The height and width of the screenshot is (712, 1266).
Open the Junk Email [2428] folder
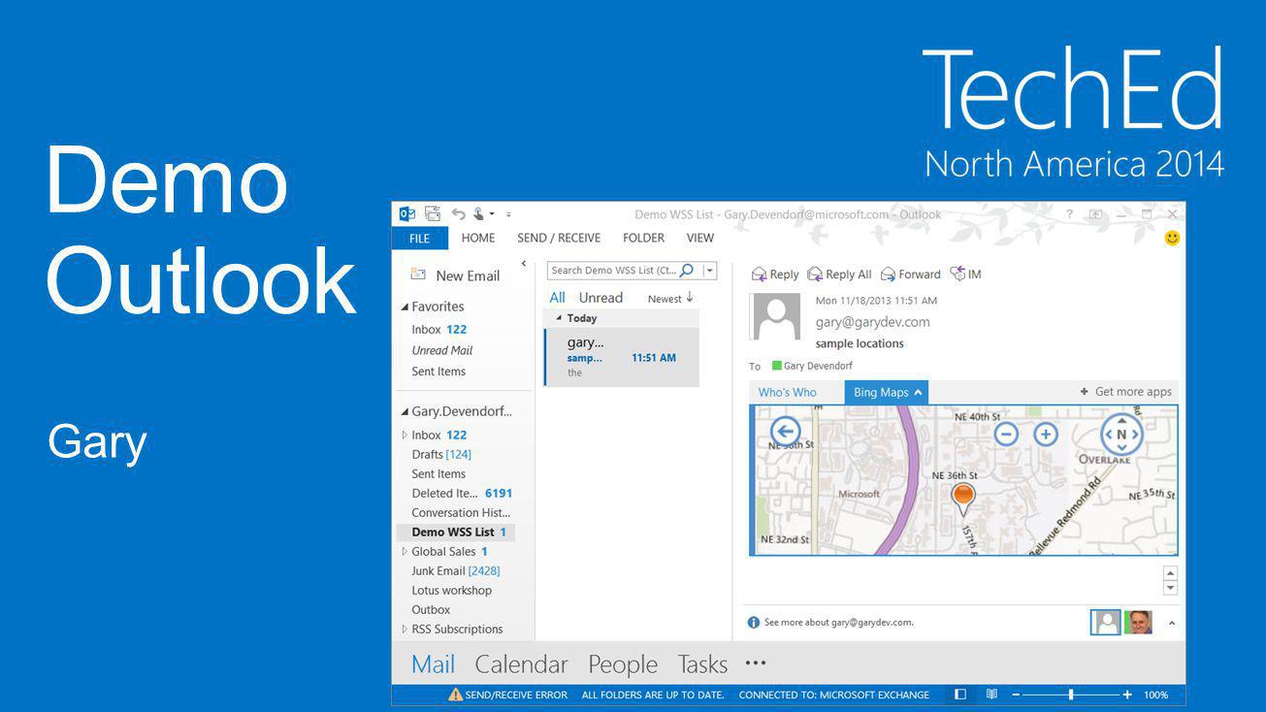[455, 571]
